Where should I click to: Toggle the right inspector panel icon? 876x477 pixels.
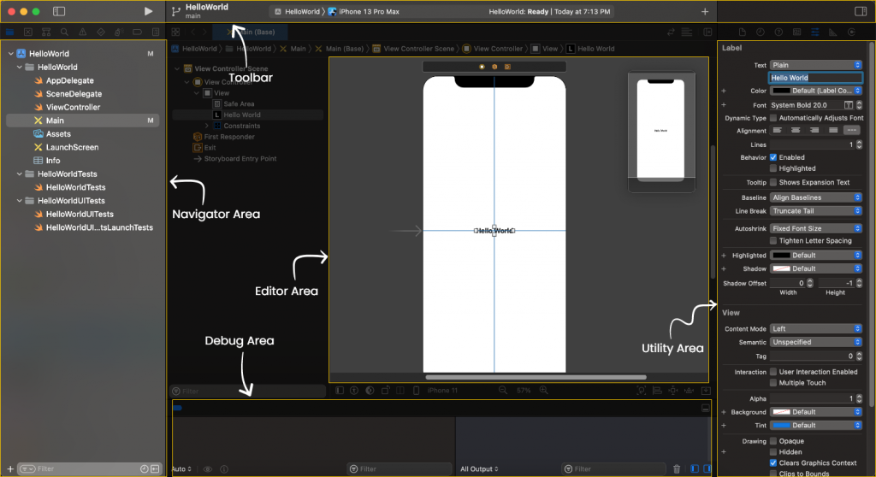pyautogui.click(x=861, y=11)
